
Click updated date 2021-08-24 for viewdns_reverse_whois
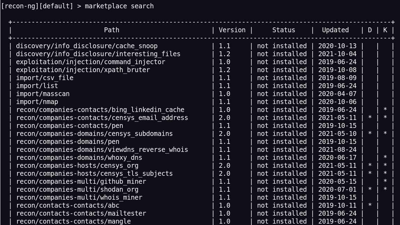click(x=337, y=149)
